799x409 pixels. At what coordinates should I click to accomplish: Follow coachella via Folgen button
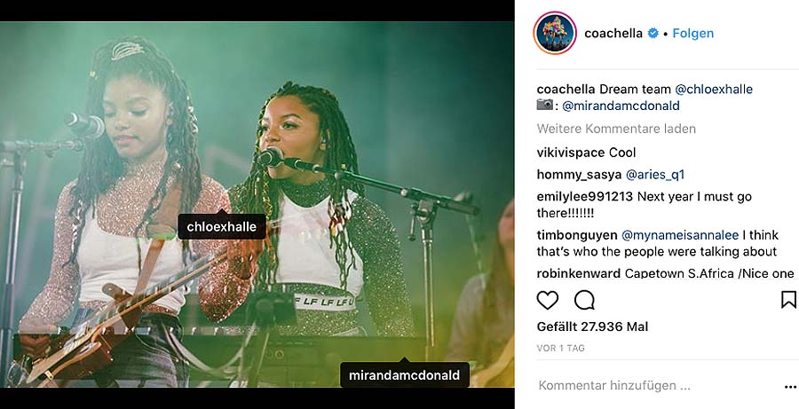pyautogui.click(x=693, y=34)
